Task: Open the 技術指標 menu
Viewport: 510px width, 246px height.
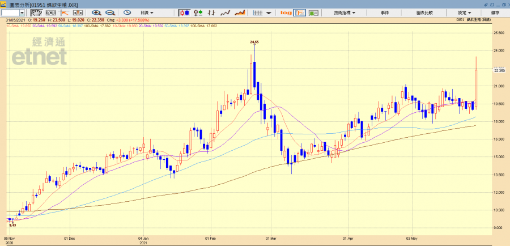Action: (x=345, y=12)
